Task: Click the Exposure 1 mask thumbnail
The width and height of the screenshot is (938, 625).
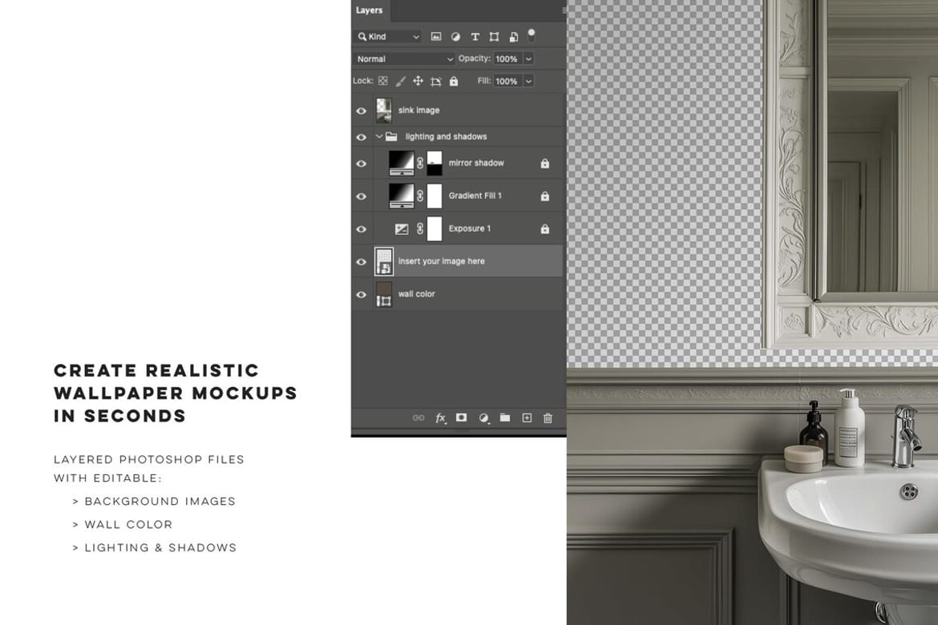Action: click(x=435, y=228)
